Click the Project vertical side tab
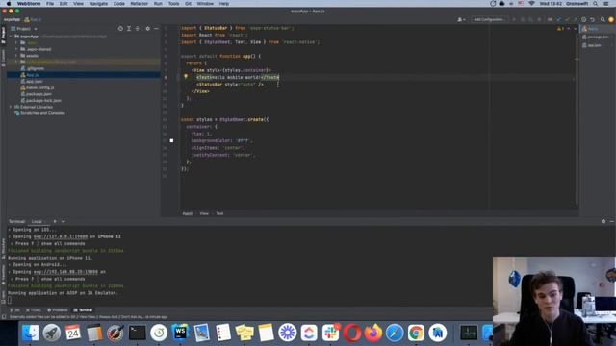Image resolution: width=616 pixels, height=346 pixels. tap(3, 36)
